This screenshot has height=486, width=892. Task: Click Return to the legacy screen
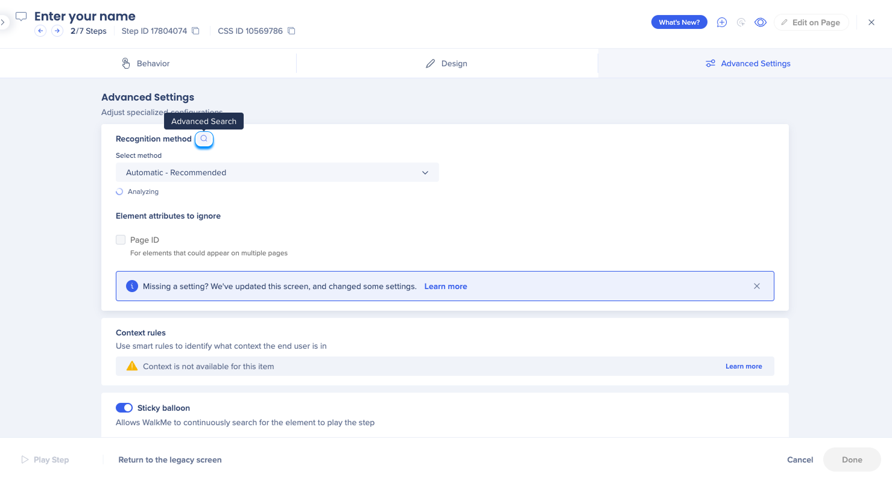170,460
